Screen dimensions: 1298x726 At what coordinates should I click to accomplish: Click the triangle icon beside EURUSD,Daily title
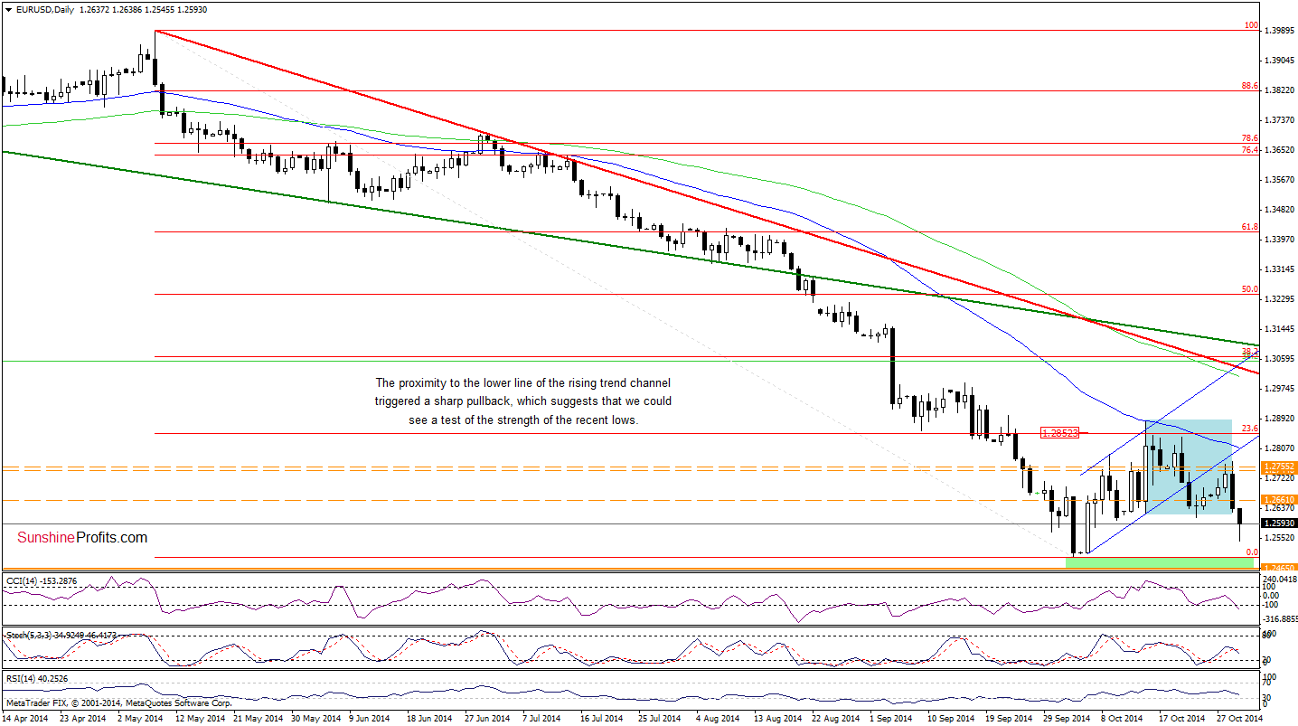coord(7,9)
